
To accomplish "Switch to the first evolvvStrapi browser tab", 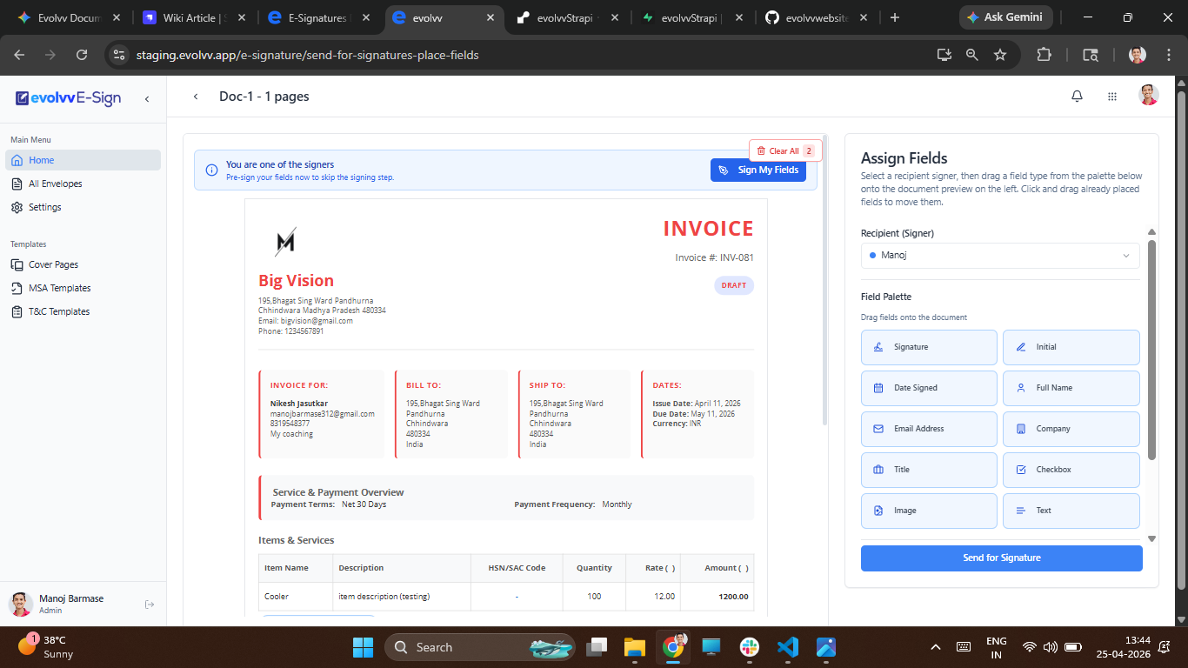I will (567, 17).
